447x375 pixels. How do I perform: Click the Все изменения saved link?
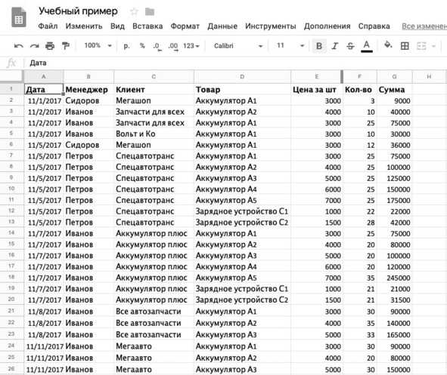[424, 26]
